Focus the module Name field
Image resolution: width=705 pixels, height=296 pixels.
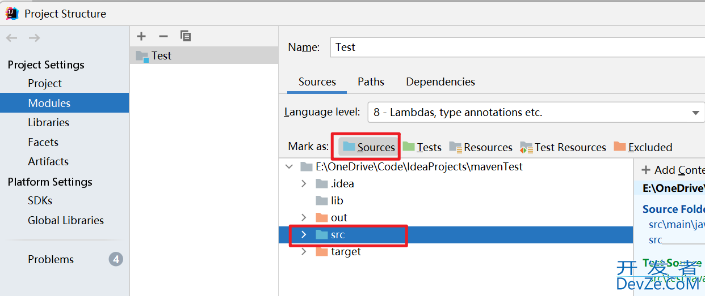[517, 48]
